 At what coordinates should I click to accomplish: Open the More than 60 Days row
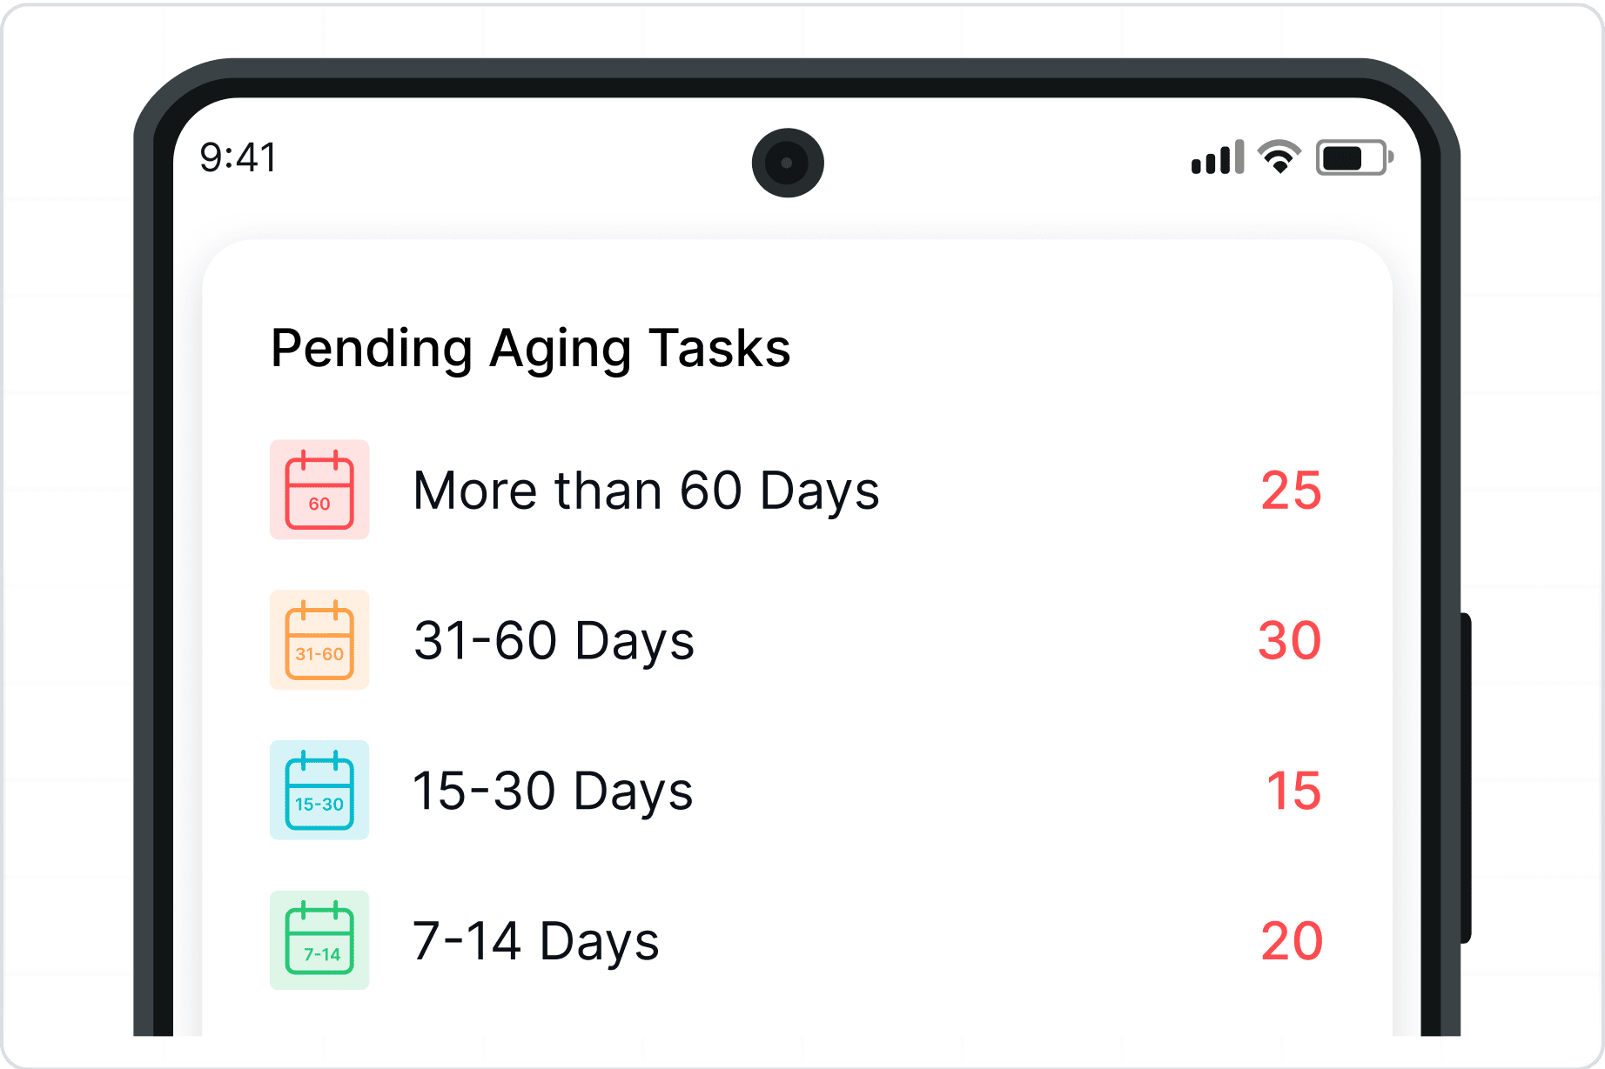(796, 490)
